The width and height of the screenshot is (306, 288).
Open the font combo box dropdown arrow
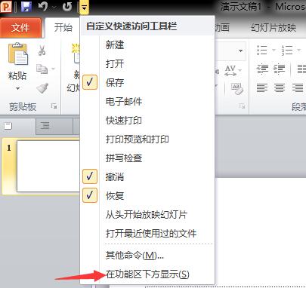pos(241,51)
